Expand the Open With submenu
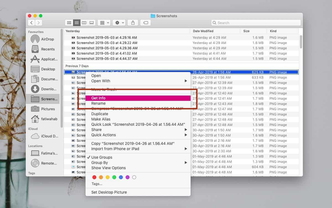This screenshot has width=332, height=208. pos(138,81)
